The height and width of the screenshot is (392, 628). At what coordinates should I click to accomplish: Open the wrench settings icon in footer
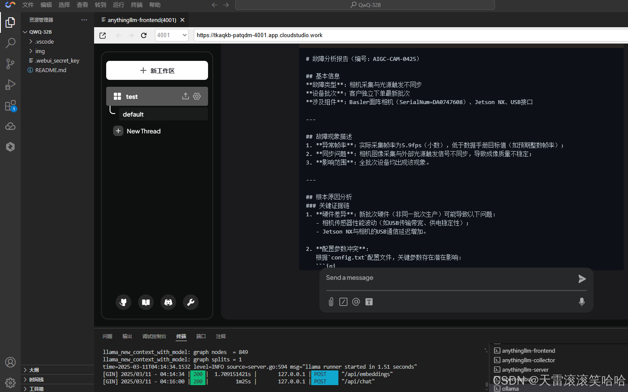[x=191, y=302]
